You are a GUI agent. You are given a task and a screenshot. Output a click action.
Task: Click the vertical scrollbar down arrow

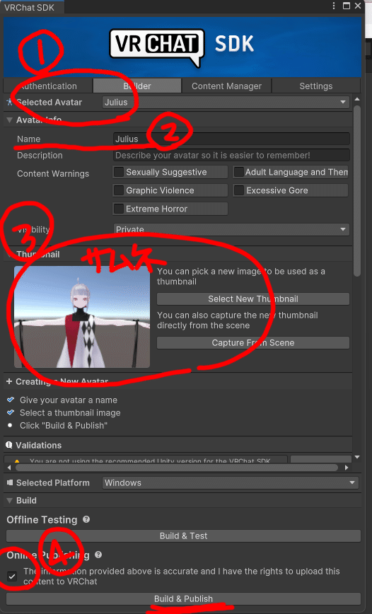pos(356,457)
